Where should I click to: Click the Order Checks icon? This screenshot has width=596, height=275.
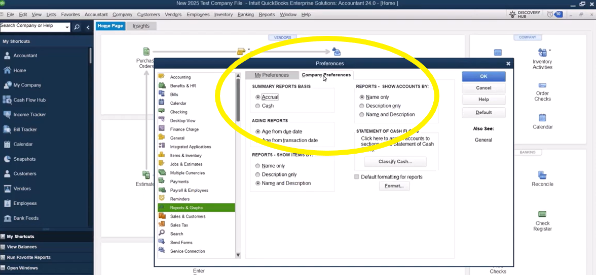(x=542, y=85)
